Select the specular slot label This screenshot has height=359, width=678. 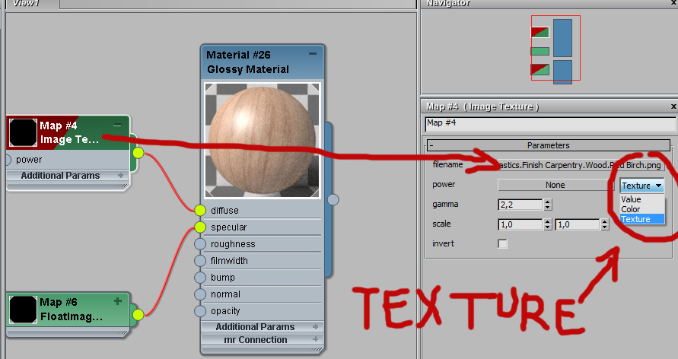click(229, 227)
